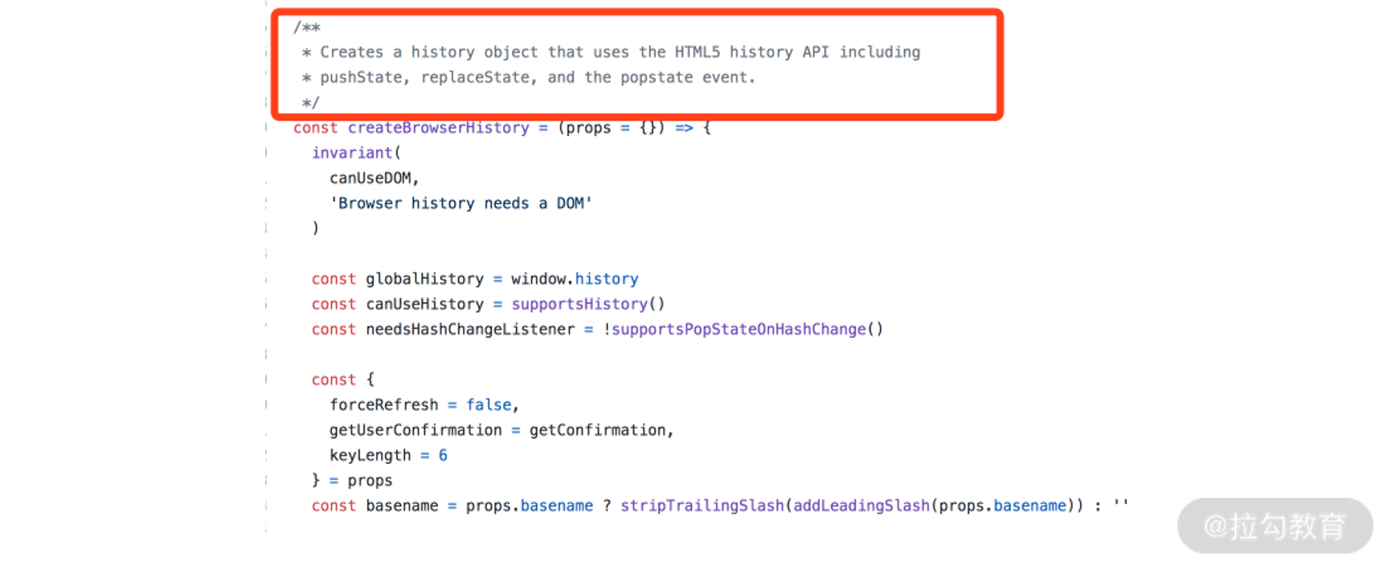Click the supportsHistory() call
Viewport: 1392px width, 572px height.
tap(587, 305)
